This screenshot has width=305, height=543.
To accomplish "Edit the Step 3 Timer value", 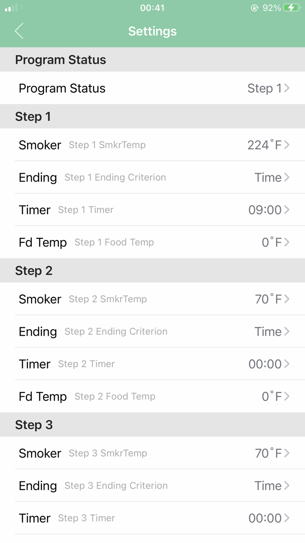I will (x=152, y=518).
